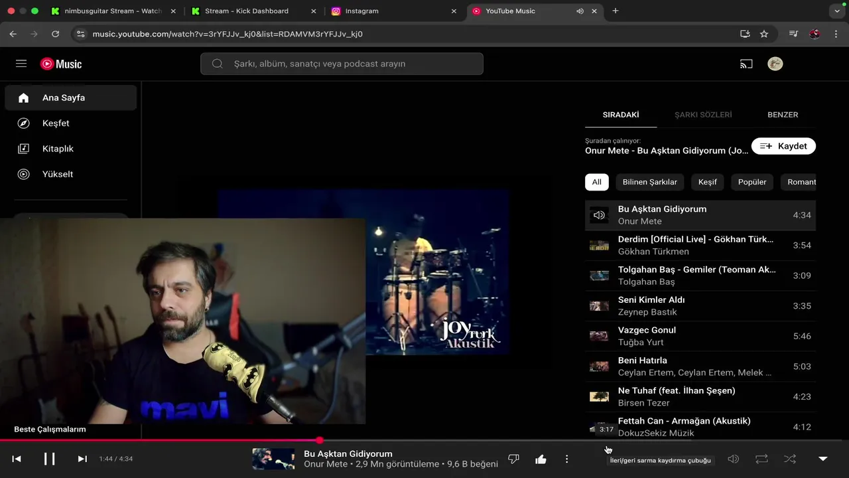This screenshot has width=849, height=478.
Task: Pause the current song
Action: (x=50, y=459)
